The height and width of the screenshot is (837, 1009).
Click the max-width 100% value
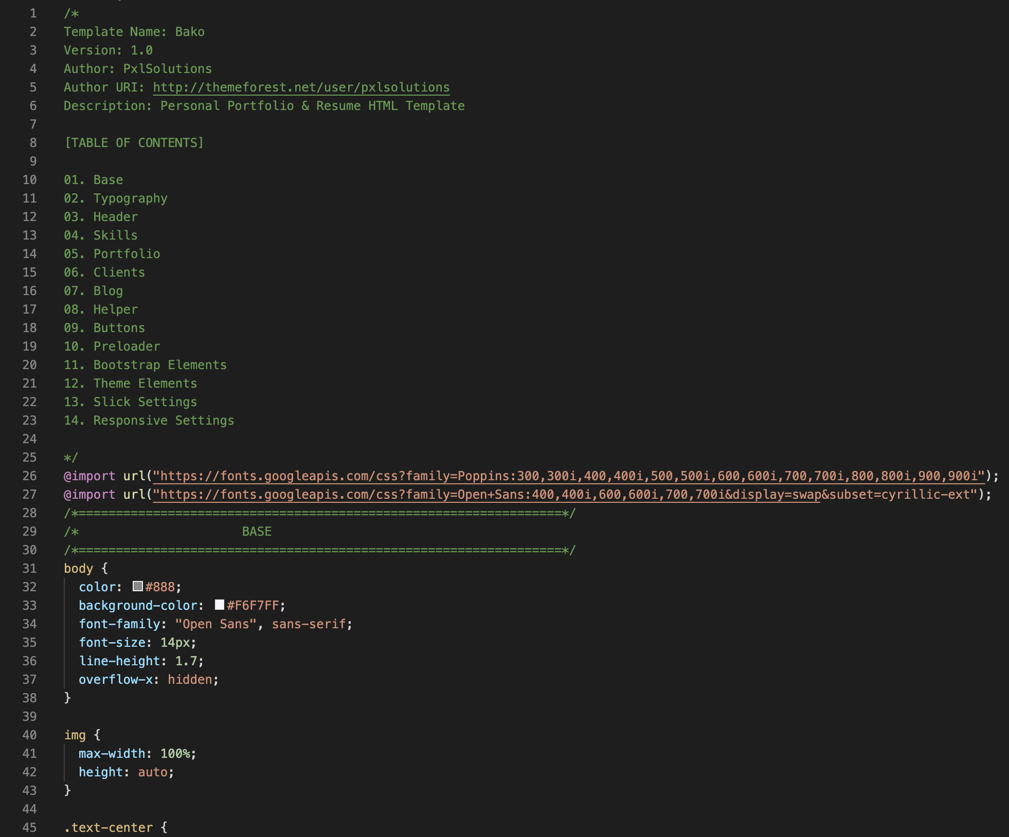(x=175, y=754)
